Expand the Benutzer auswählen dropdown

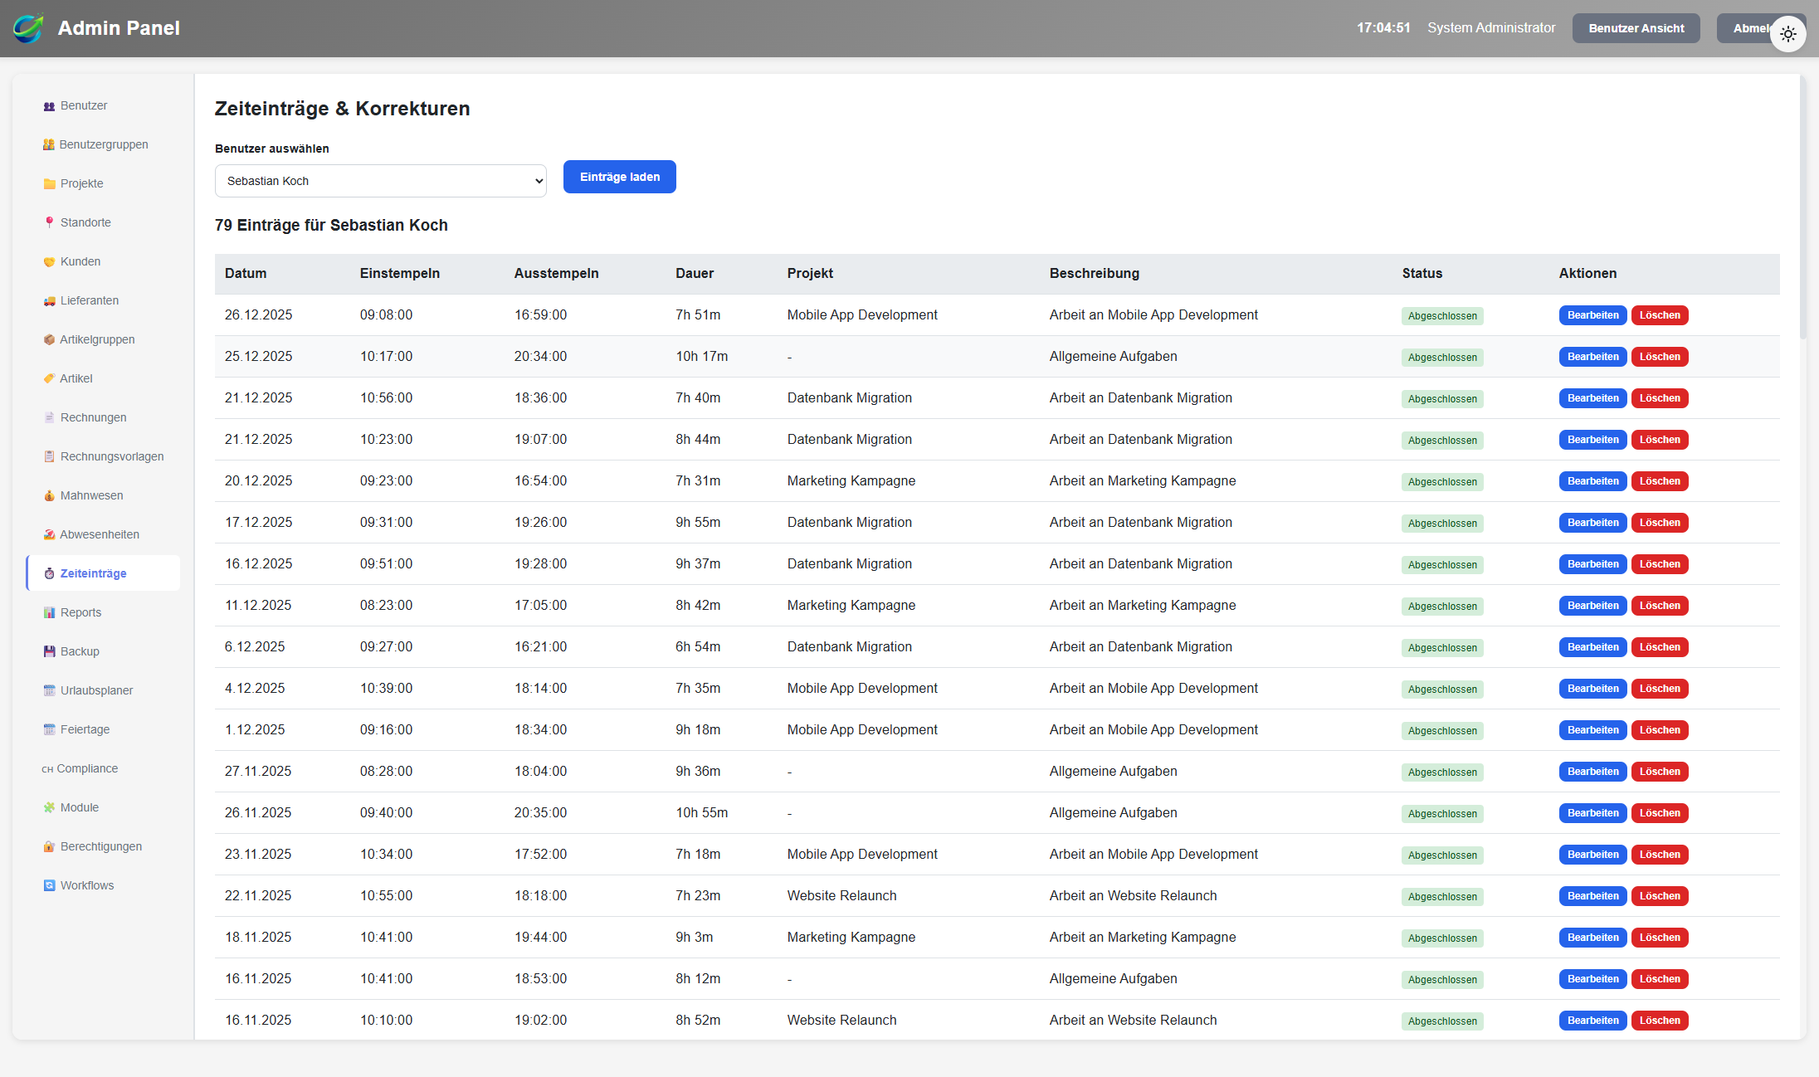tap(380, 181)
